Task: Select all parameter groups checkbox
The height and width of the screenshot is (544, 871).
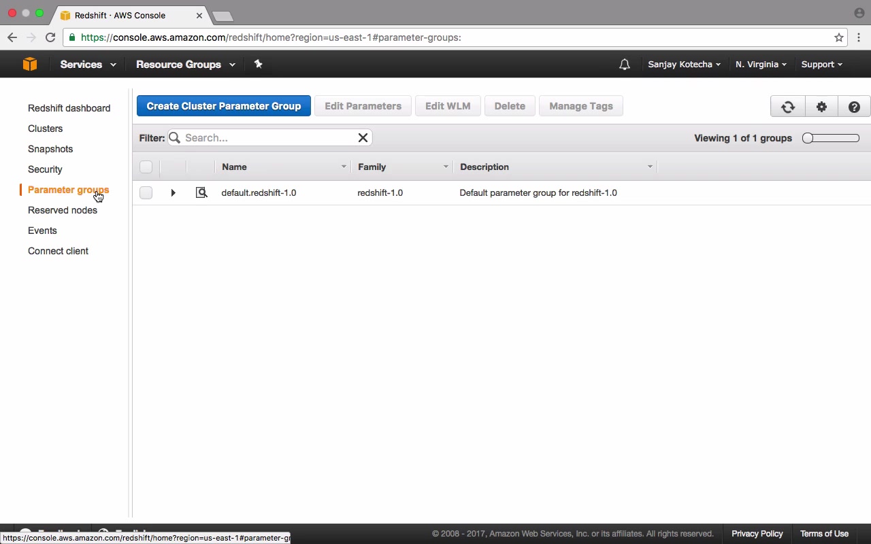Action: coord(146,167)
